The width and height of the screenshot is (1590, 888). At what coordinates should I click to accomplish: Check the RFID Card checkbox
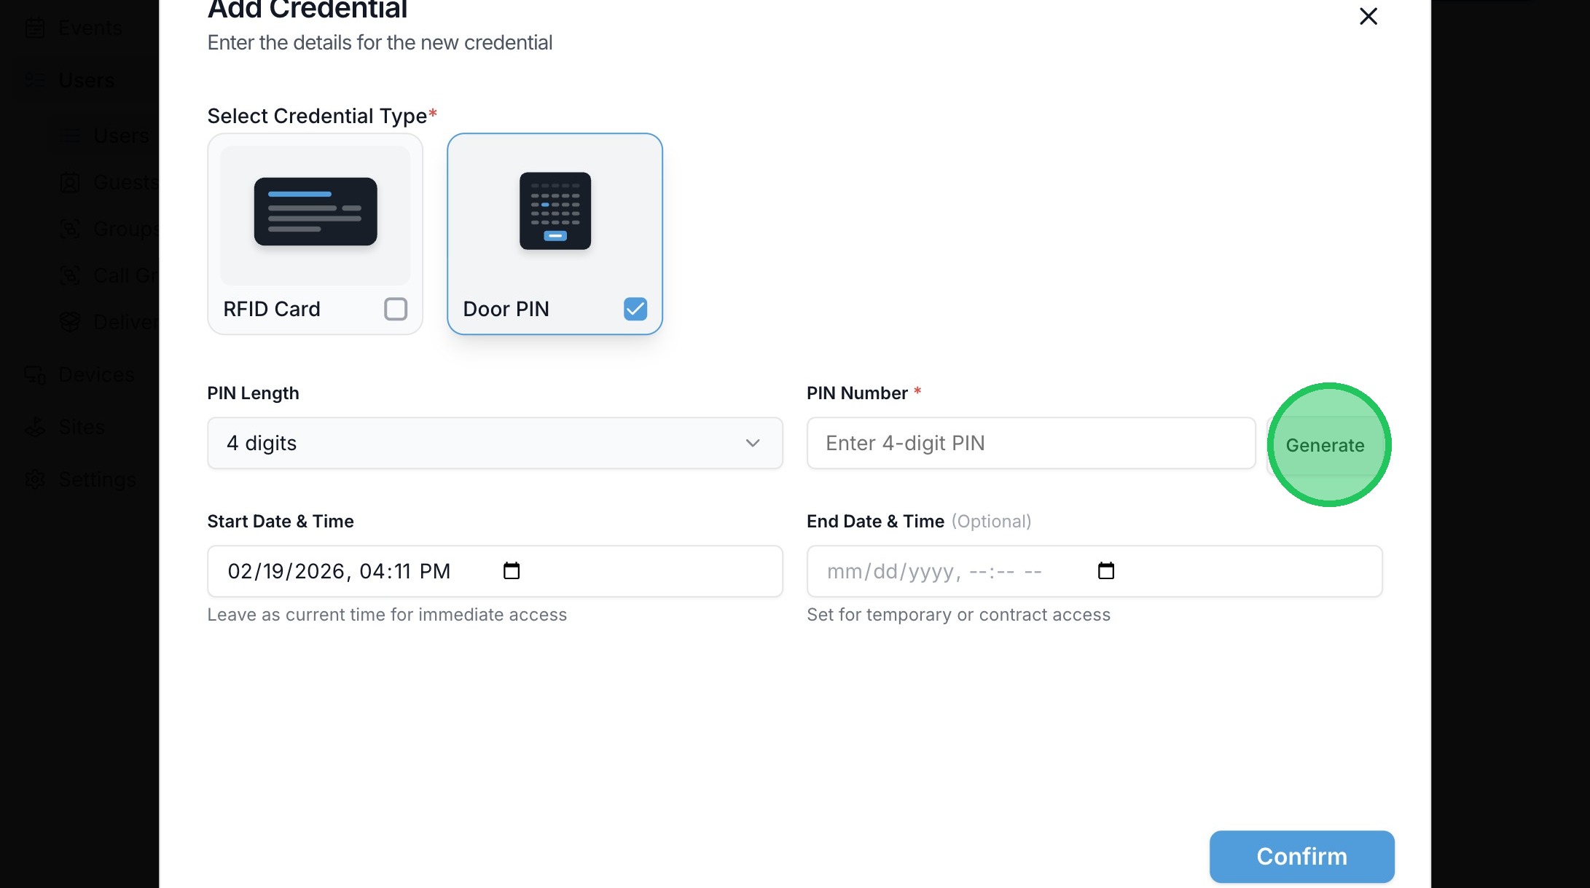click(396, 309)
